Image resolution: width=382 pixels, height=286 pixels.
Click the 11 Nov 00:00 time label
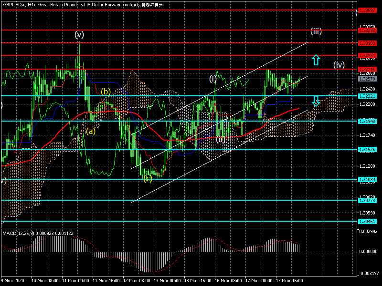click(x=75, y=280)
